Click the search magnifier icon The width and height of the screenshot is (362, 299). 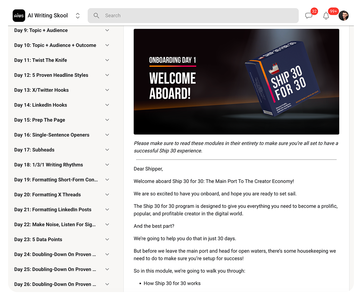(x=96, y=16)
